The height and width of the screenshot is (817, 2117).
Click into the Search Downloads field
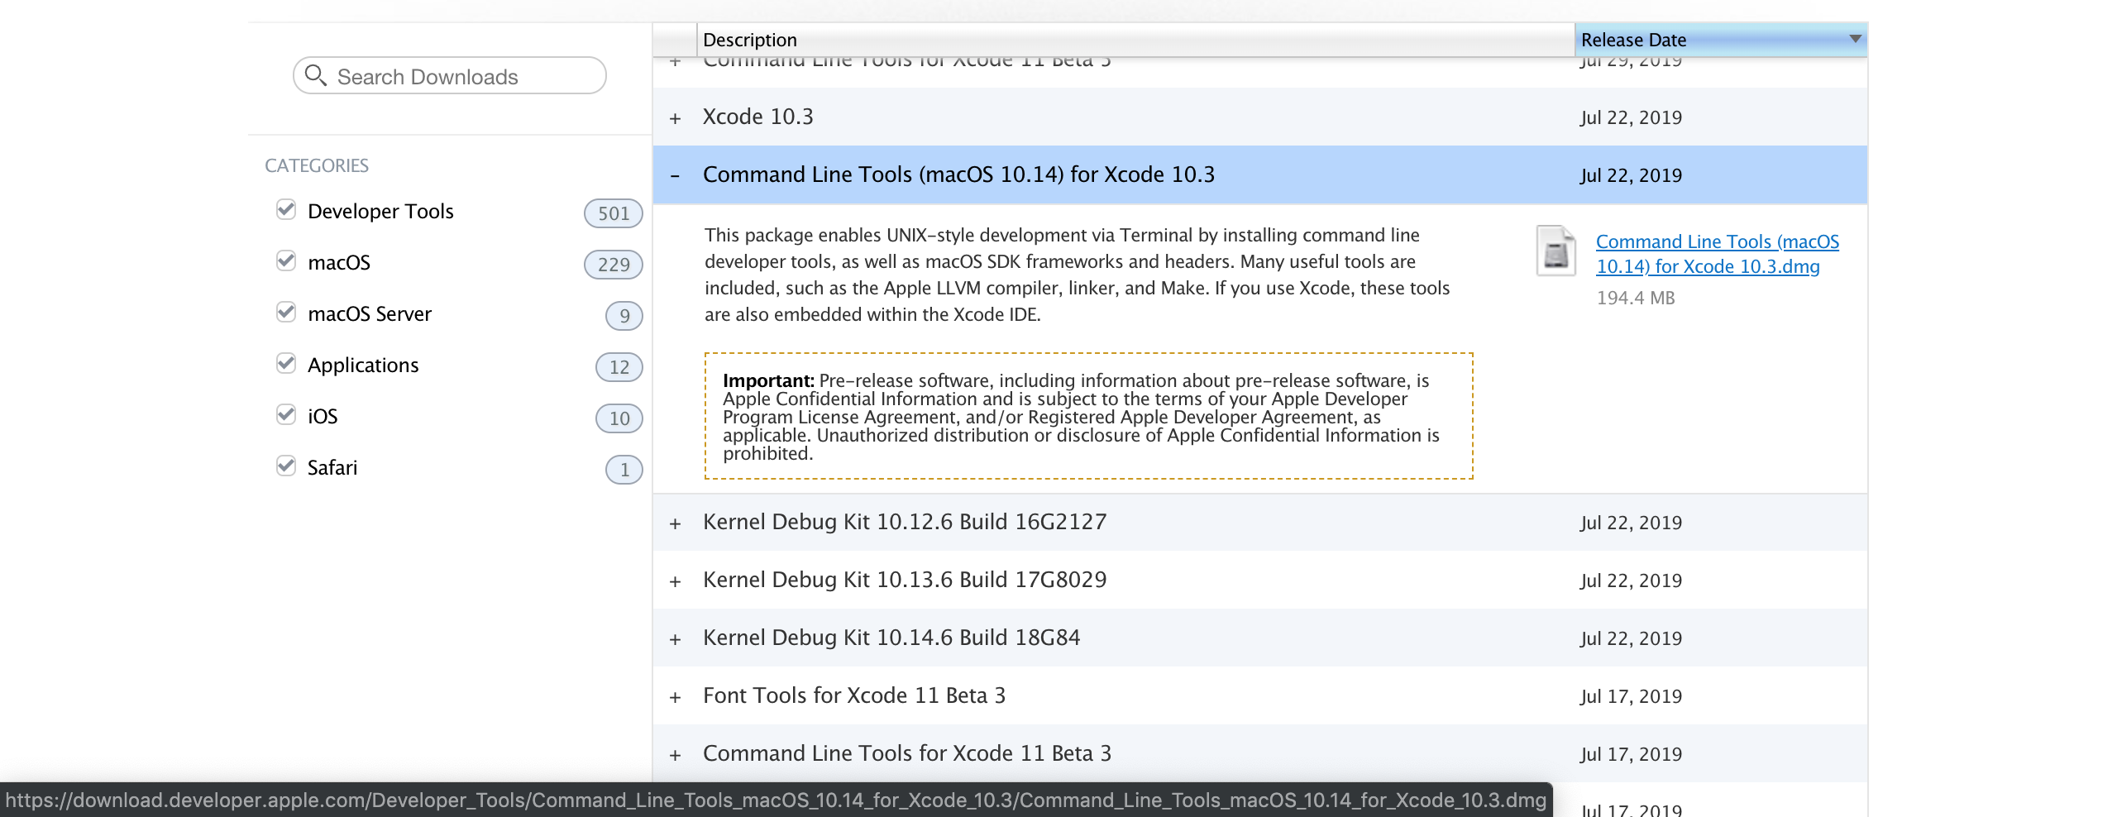449,76
